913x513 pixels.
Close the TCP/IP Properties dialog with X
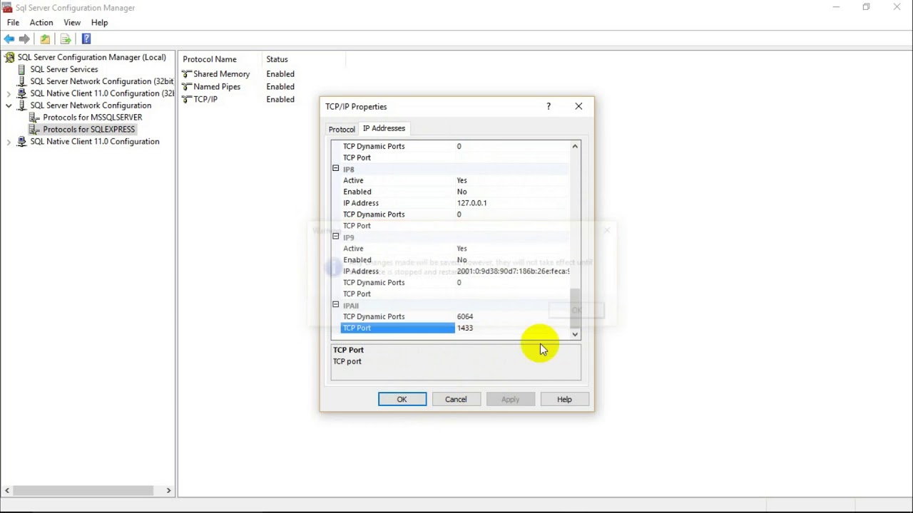coord(578,106)
